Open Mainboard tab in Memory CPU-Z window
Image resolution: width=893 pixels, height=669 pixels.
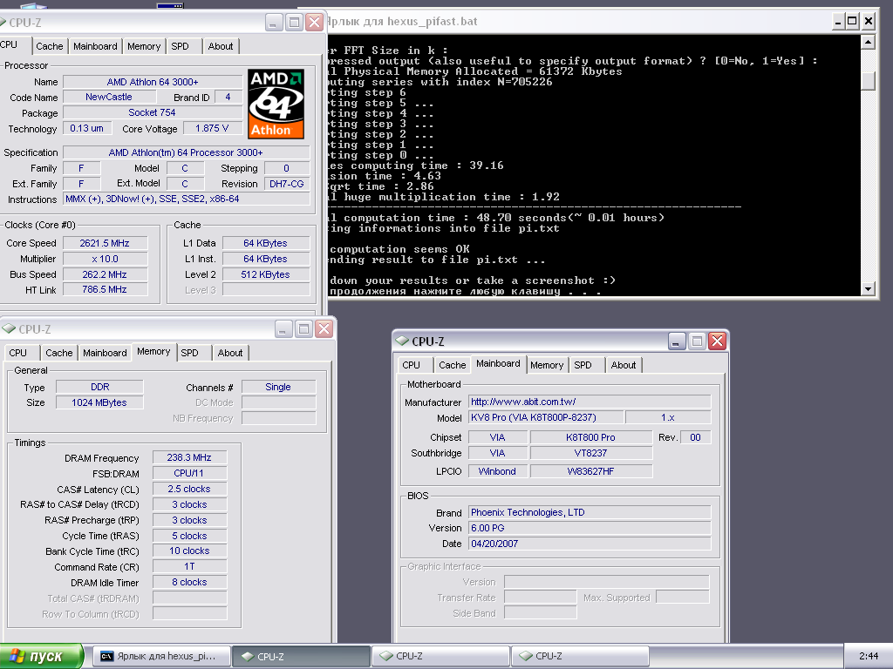pos(105,353)
